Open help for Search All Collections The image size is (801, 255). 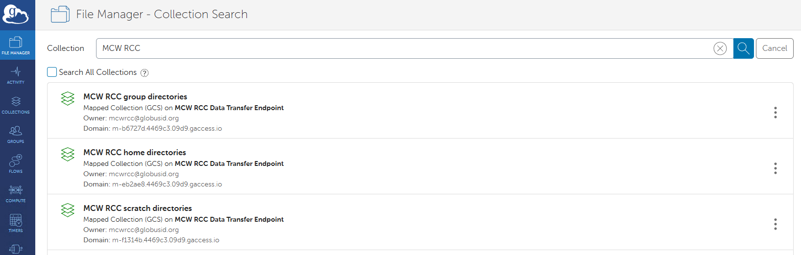[x=145, y=73]
